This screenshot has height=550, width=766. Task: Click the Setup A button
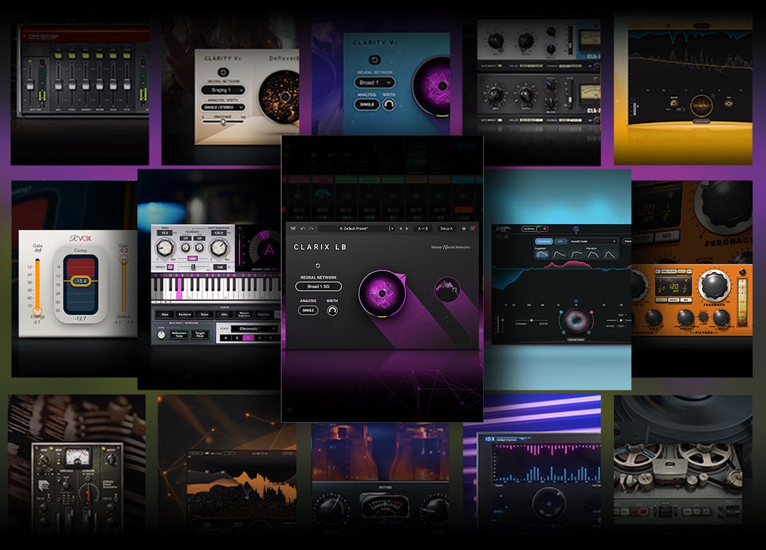[446, 228]
